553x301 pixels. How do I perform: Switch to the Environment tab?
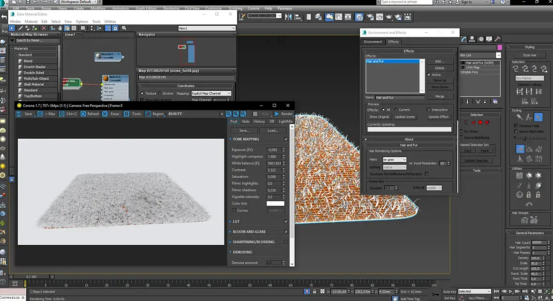(x=373, y=42)
